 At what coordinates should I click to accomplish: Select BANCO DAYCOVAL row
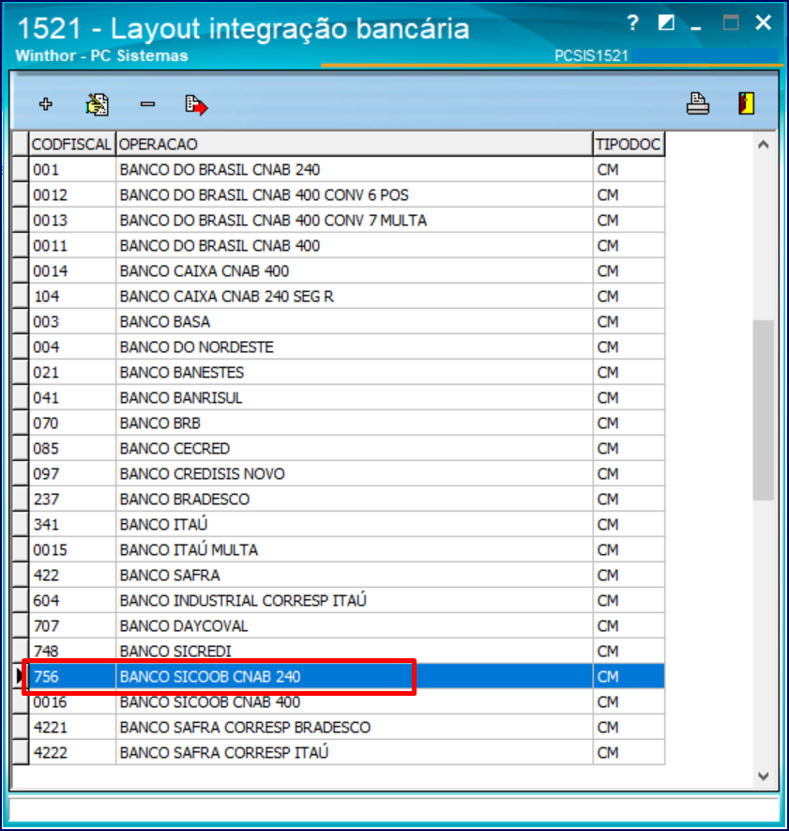click(x=347, y=626)
